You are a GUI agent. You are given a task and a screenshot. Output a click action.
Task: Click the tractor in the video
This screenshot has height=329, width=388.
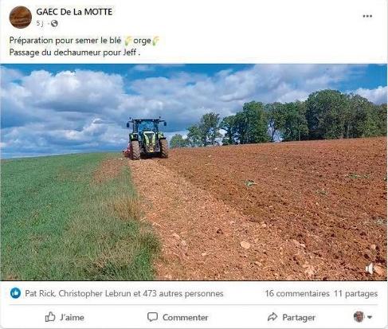pyautogui.click(x=147, y=139)
